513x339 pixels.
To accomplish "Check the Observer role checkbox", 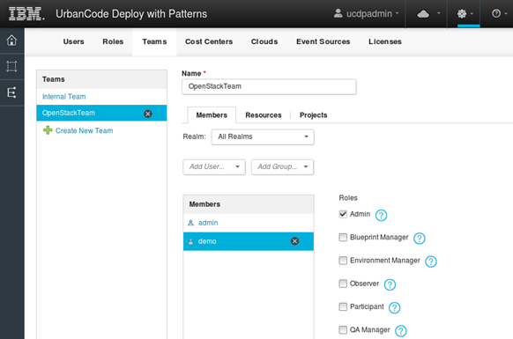I will point(343,284).
